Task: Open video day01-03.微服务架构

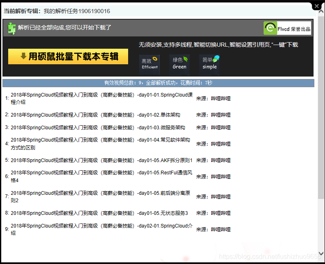Action: [98, 127]
